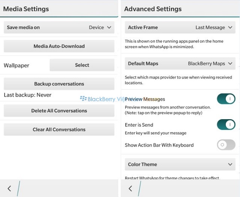Select a wallpaper
Screen dimensions: 240x197
tap(82, 65)
